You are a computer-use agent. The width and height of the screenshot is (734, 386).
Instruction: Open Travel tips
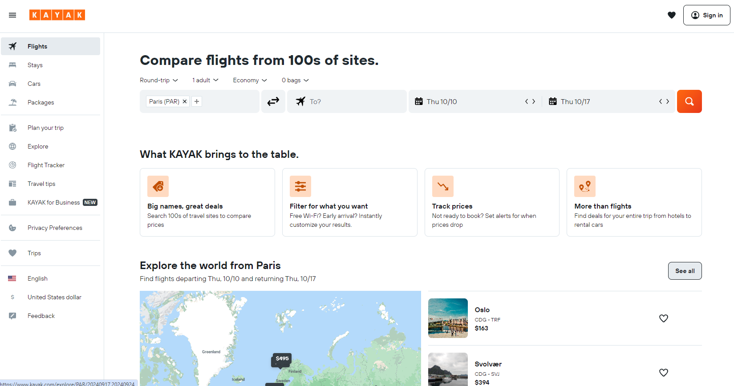click(x=50, y=184)
